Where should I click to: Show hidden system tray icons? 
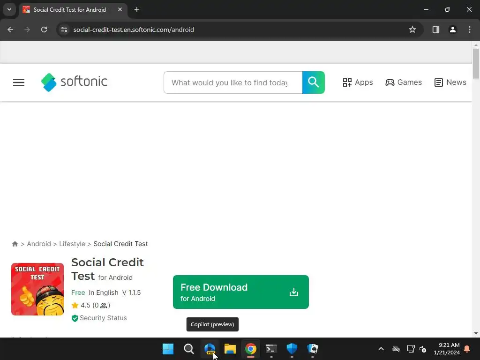pyautogui.click(x=381, y=349)
